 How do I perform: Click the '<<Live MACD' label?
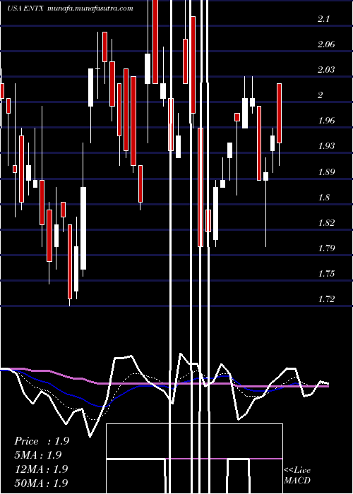[x=297, y=475]
